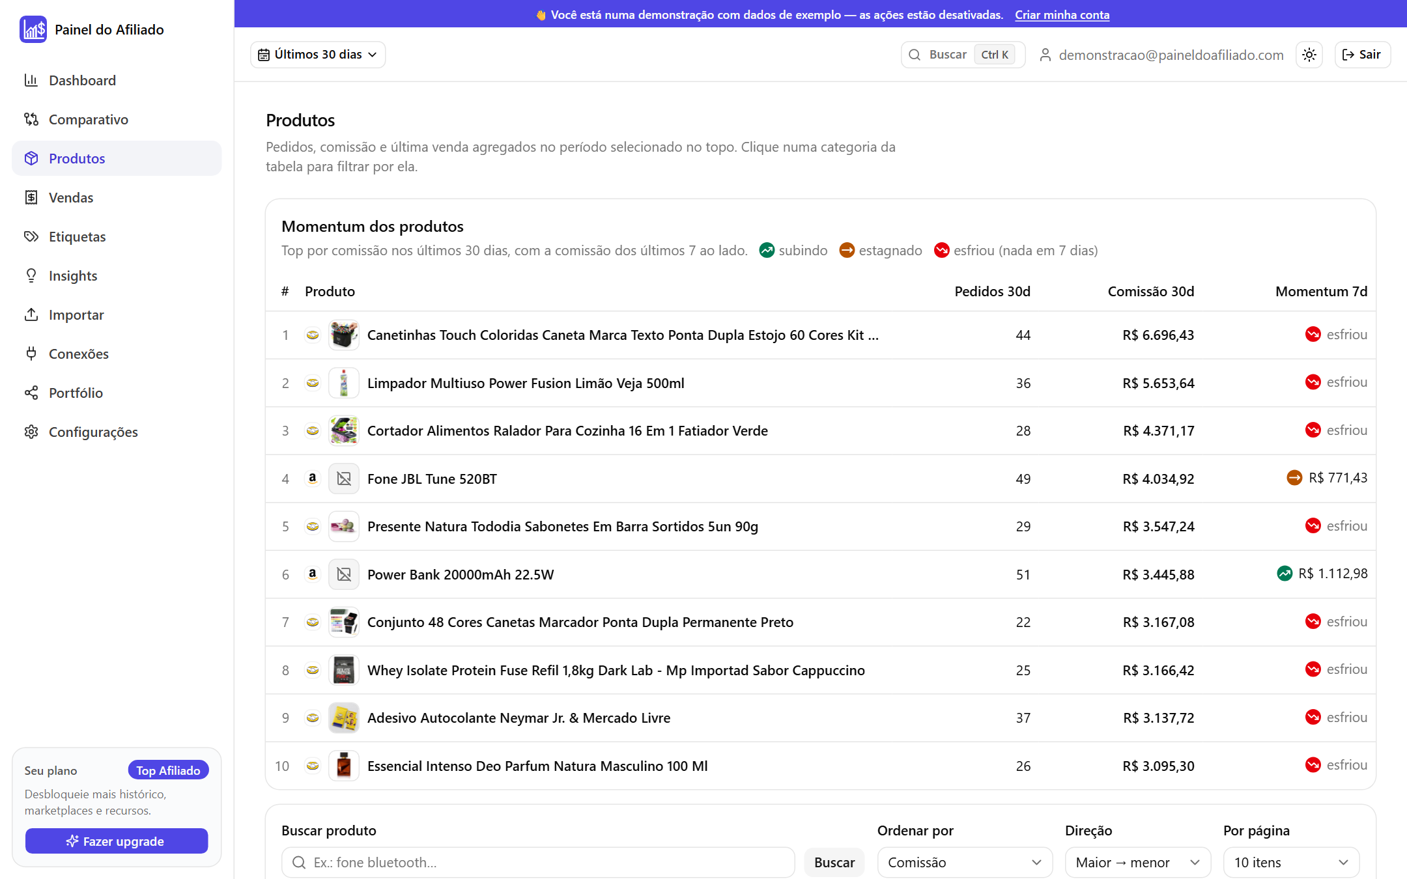Click the Amazon marketplace icon for Power Bank

click(x=313, y=574)
